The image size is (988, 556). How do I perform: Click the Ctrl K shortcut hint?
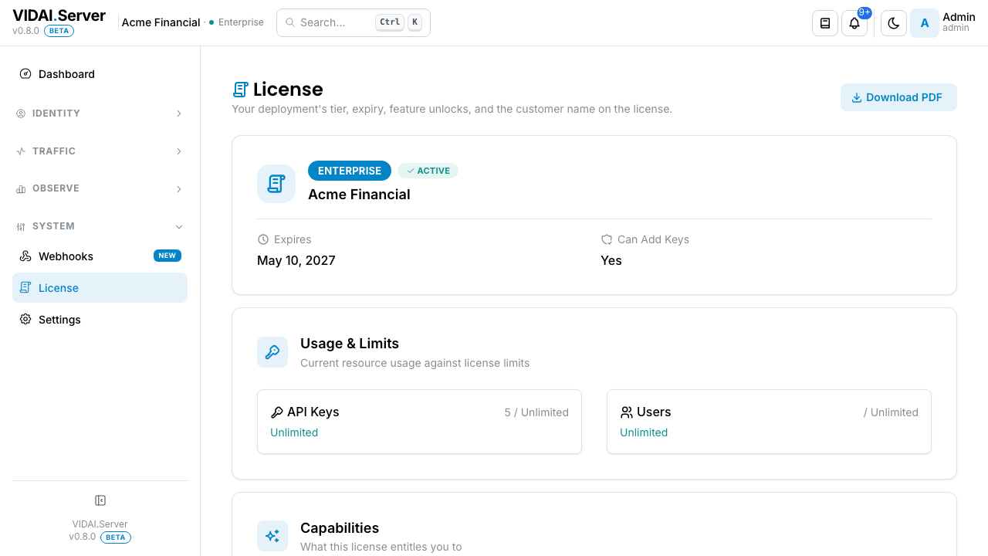(x=398, y=22)
